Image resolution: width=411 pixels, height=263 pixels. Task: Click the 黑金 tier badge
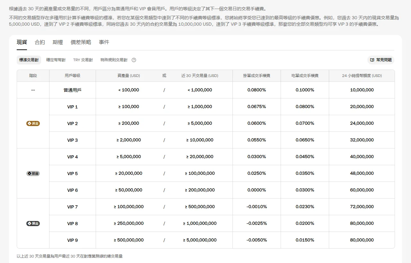click(x=33, y=224)
